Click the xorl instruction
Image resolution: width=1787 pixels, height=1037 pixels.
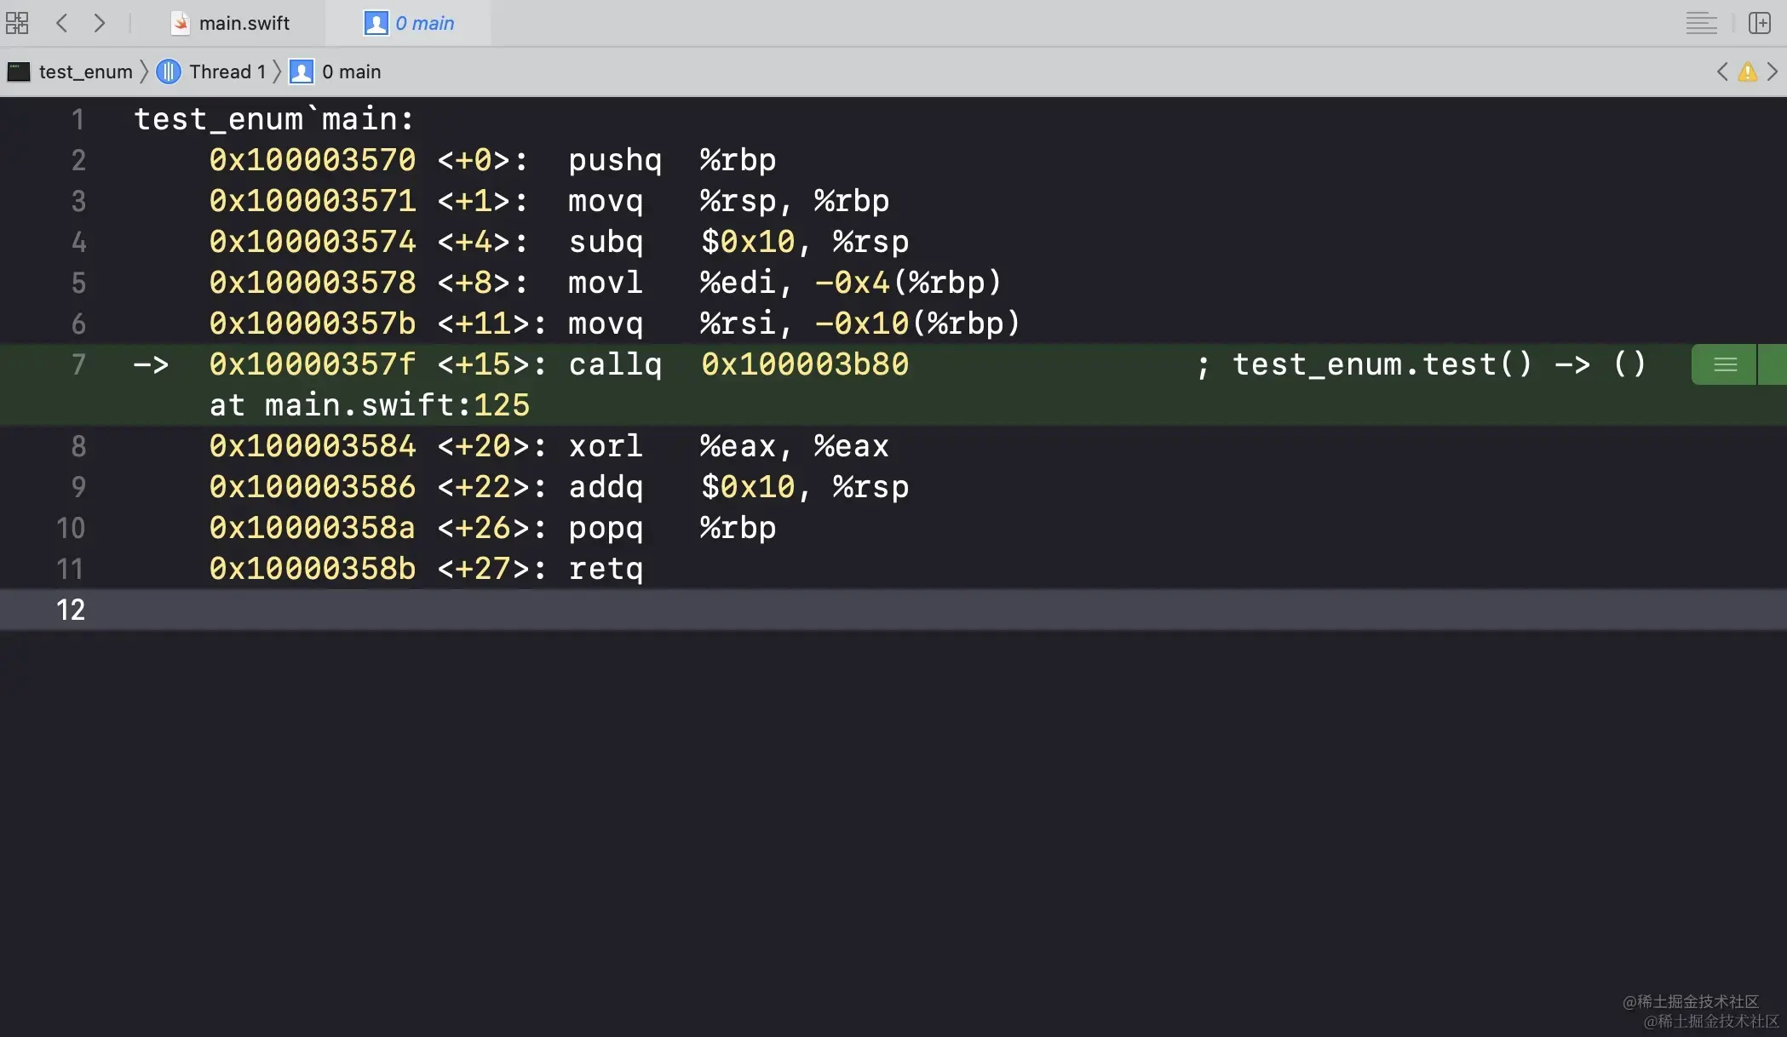tap(606, 446)
